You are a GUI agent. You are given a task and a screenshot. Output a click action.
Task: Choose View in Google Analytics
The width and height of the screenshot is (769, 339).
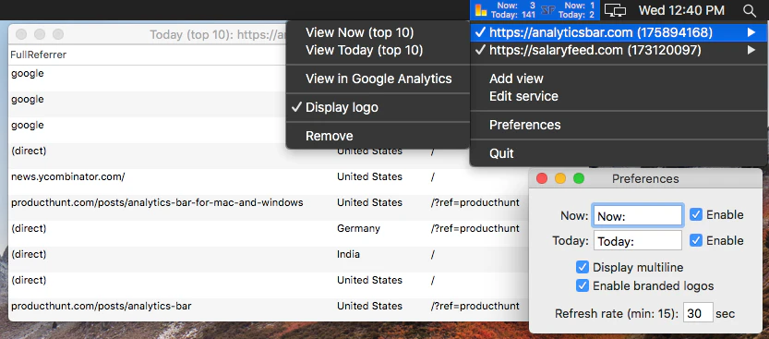point(378,79)
